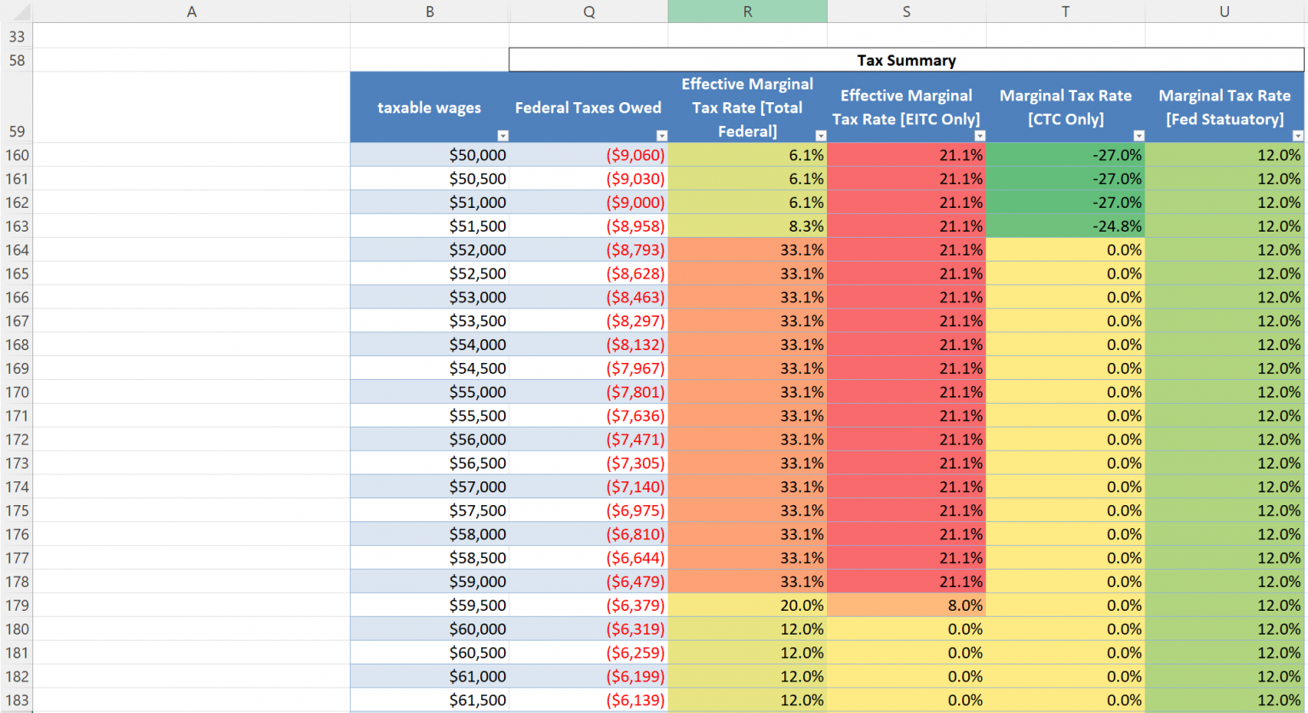Click the filter arrow on Marginal Tax Rate [CTC Only]

pyautogui.click(x=1139, y=135)
